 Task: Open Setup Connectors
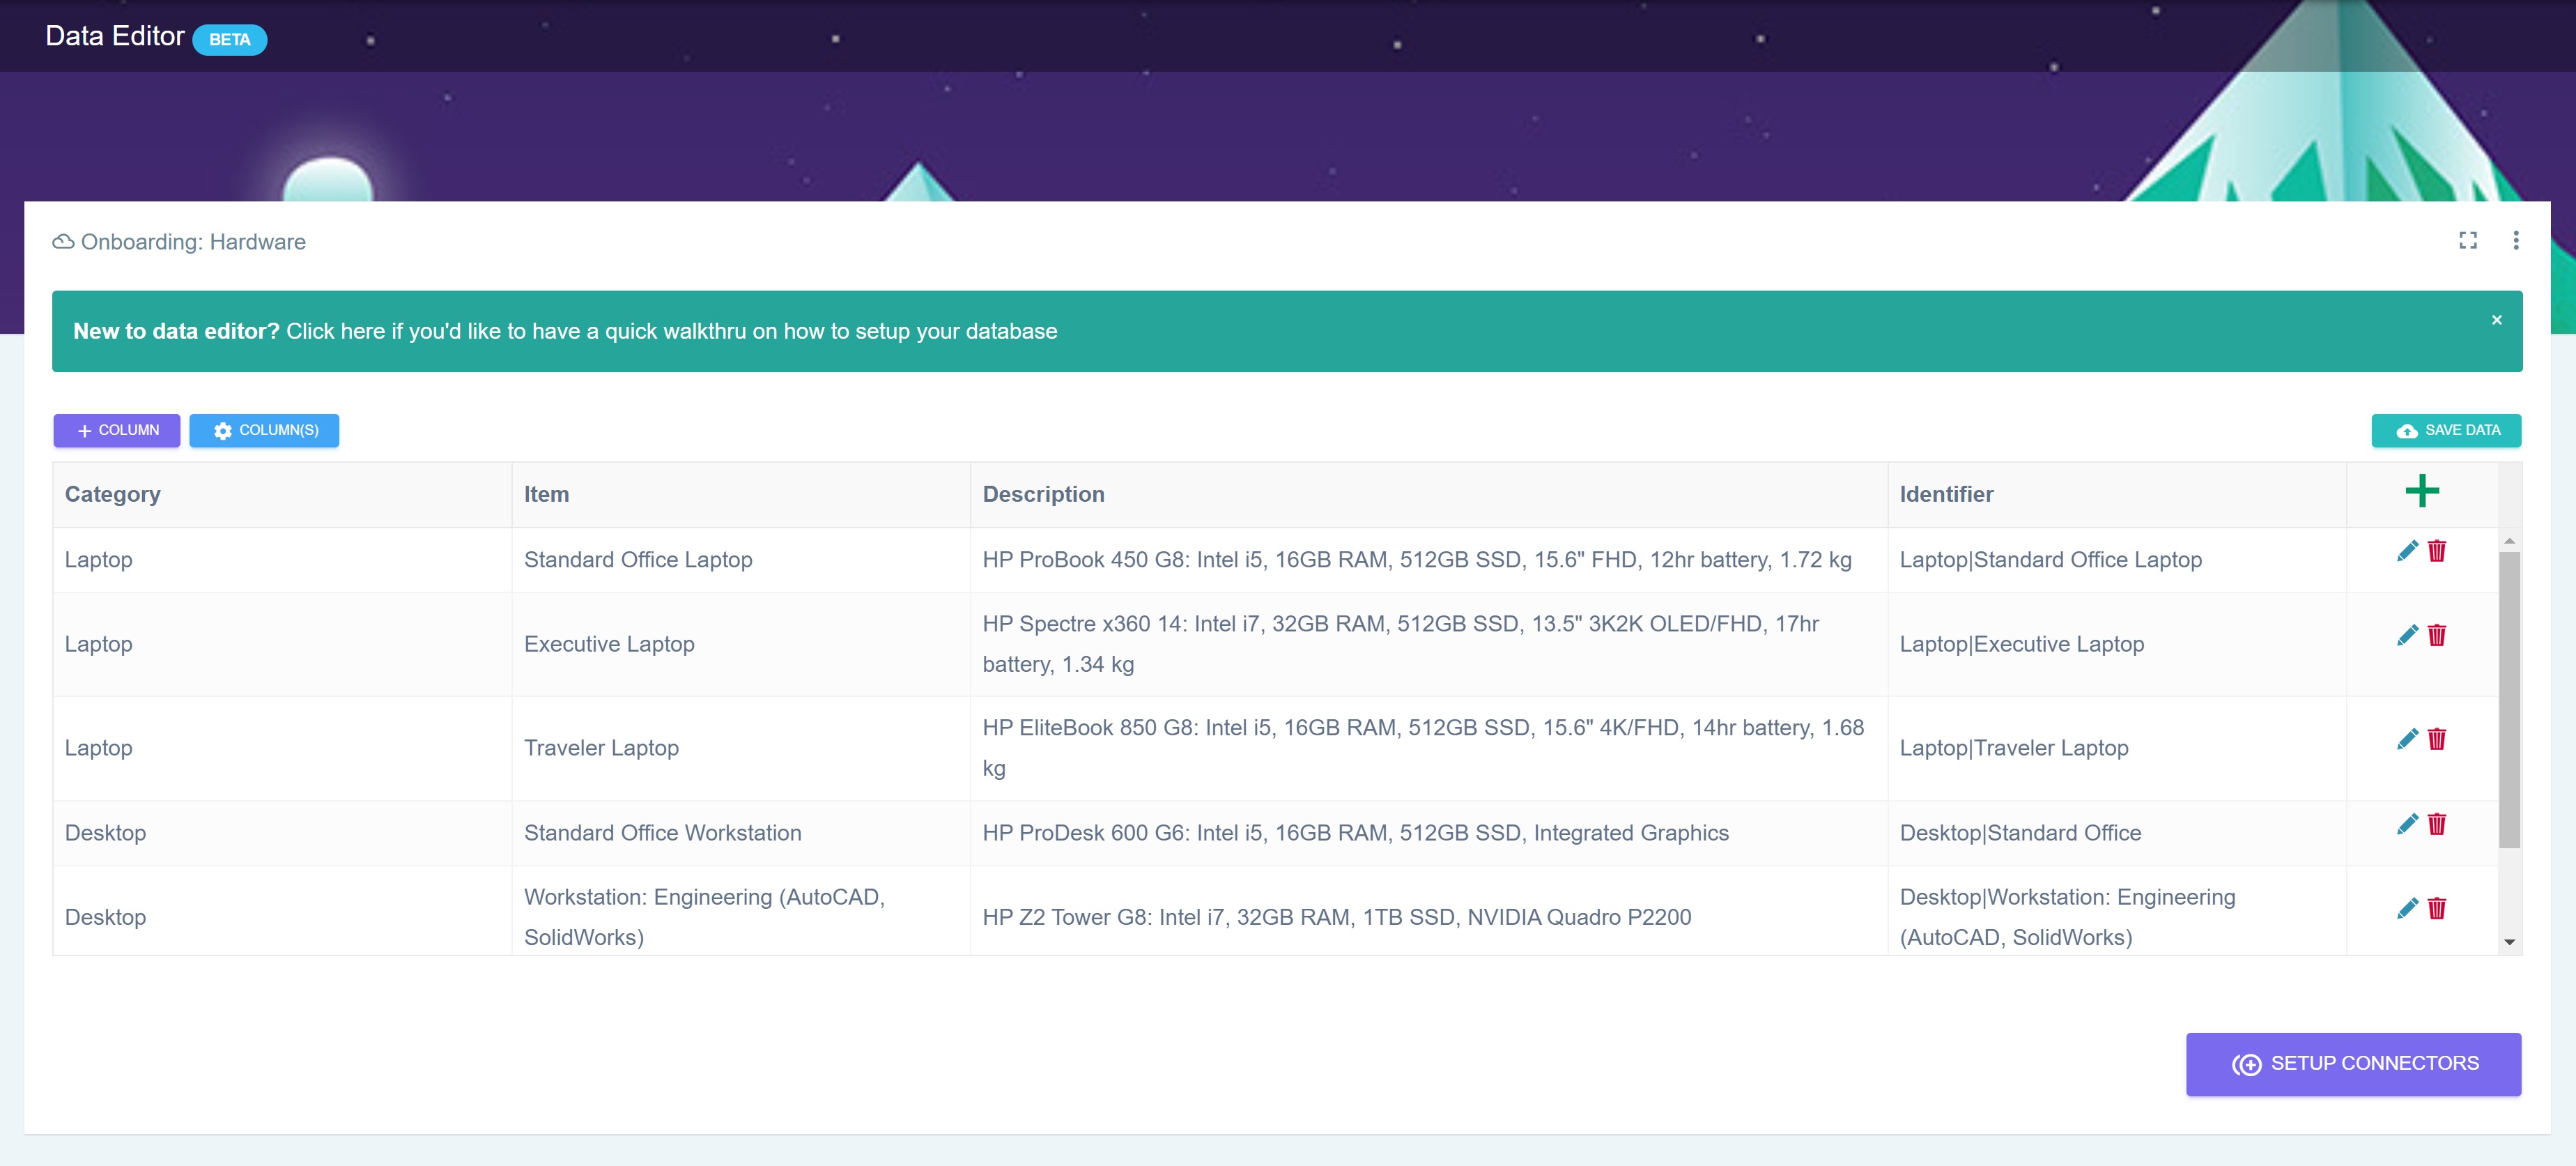pos(2353,1064)
